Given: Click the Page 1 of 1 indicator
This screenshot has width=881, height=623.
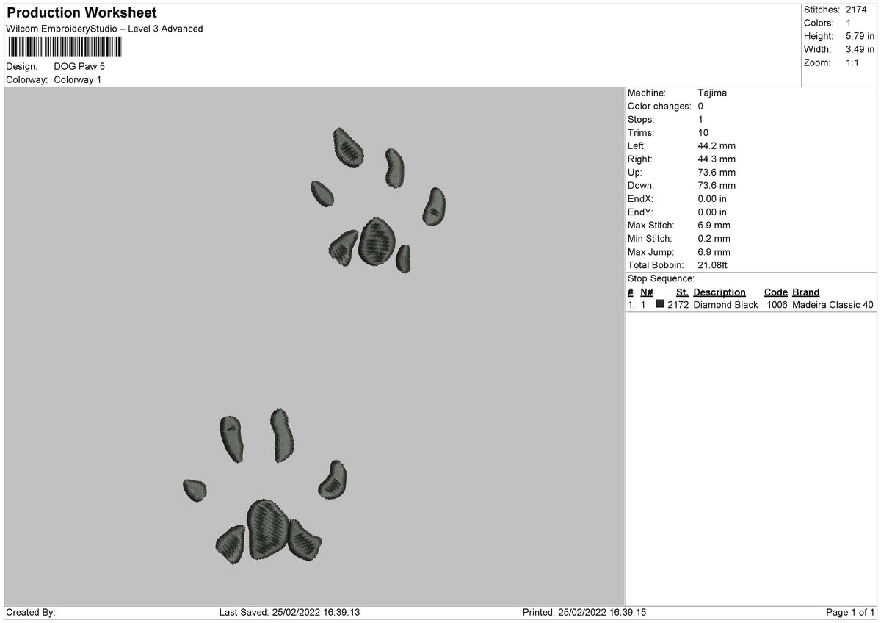Looking at the screenshot, I should tap(850, 612).
